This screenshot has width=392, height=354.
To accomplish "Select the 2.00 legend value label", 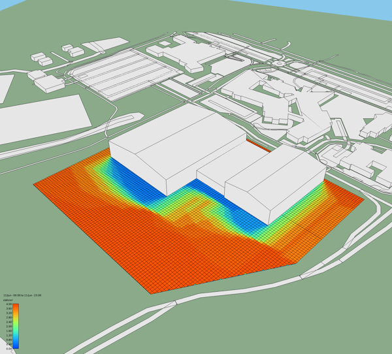I will (x=8, y=327).
